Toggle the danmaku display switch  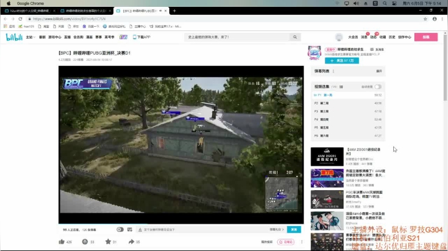point(120,230)
